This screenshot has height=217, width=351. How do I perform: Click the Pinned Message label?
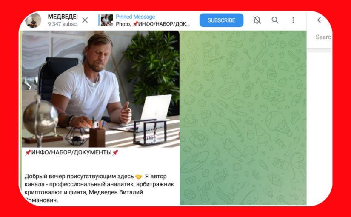(x=135, y=17)
